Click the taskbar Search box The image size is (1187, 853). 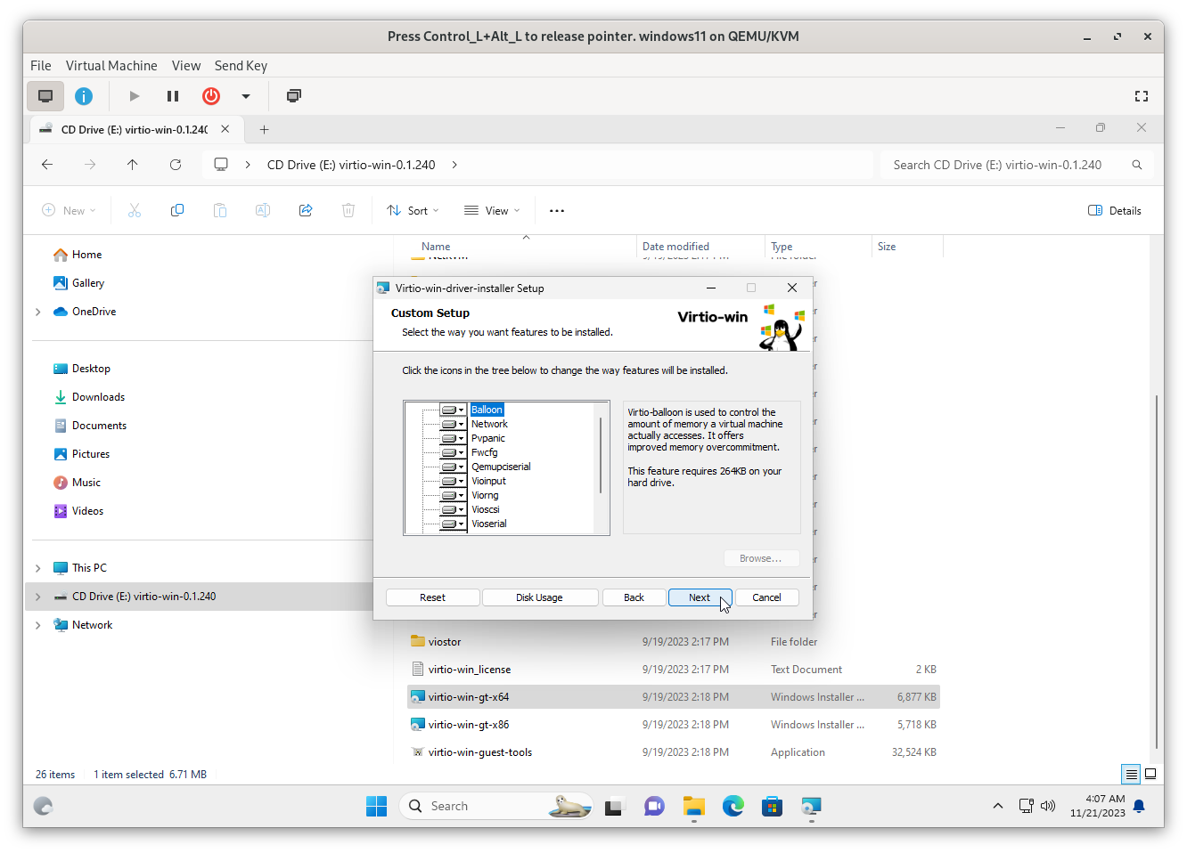tap(496, 807)
